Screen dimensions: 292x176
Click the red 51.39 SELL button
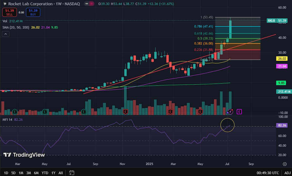point(9,12)
